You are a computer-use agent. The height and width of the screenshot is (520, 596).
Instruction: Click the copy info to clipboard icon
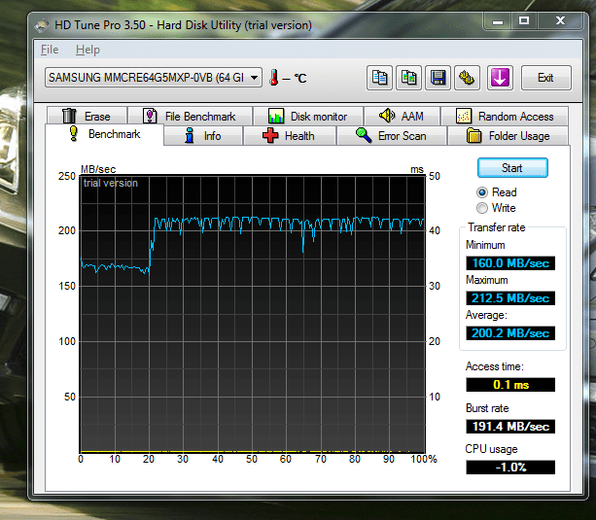[379, 78]
